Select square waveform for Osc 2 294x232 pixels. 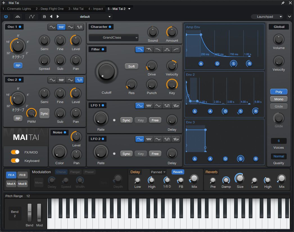click(x=79, y=80)
